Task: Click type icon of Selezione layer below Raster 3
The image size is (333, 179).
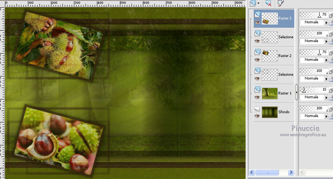Action: pos(258,33)
